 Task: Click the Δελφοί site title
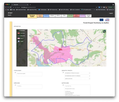tap(10, 13)
